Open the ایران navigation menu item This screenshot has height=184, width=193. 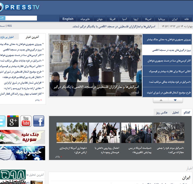[x=175, y=19]
